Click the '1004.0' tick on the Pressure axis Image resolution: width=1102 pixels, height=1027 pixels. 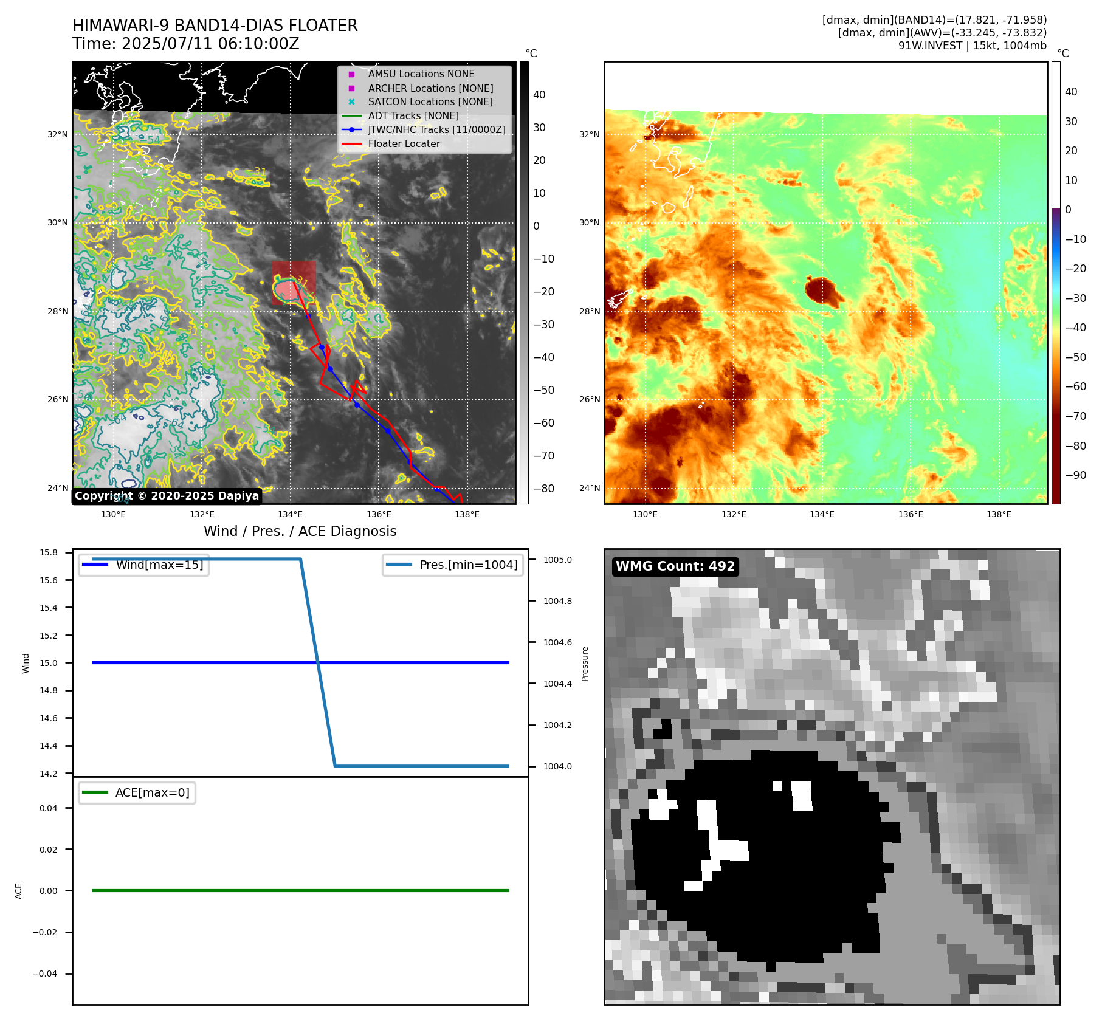pos(558,766)
